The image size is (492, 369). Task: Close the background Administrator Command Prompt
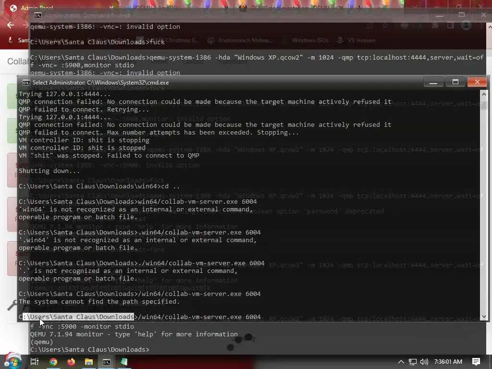(x=483, y=15)
